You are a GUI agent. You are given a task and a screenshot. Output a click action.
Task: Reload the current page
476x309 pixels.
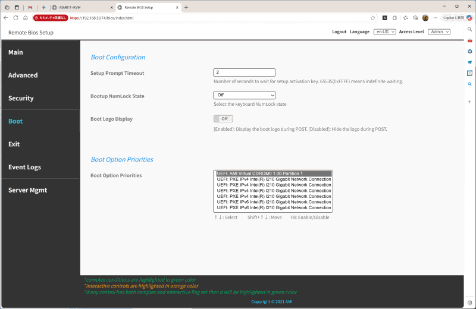click(x=15, y=18)
